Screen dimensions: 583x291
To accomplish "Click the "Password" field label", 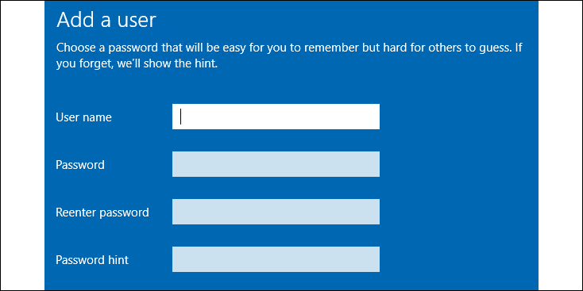I will (x=80, y=165).
